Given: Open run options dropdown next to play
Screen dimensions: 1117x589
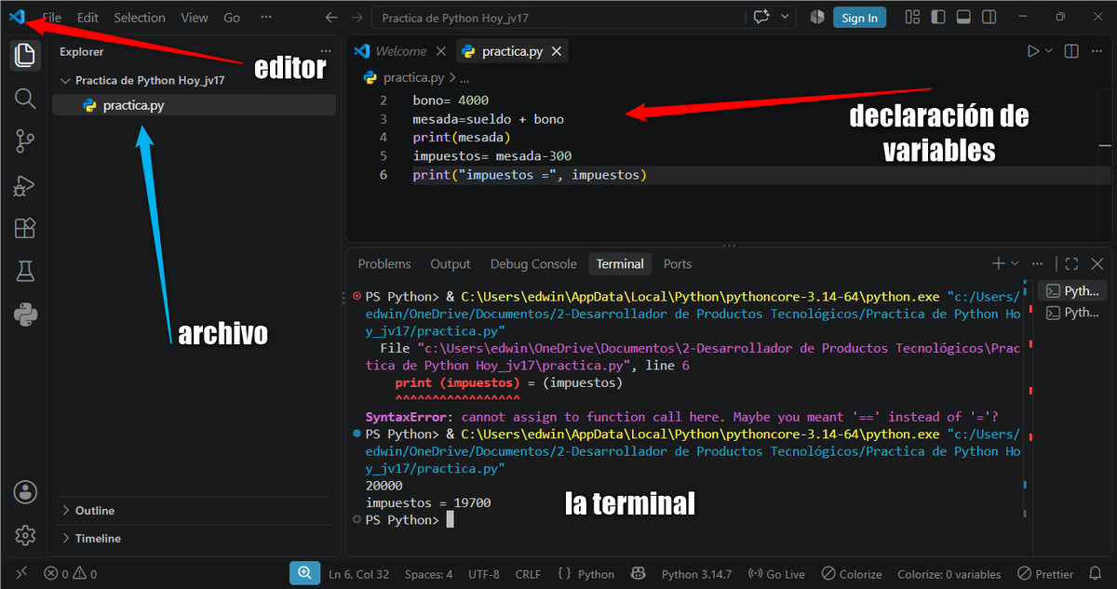Looking at the screenshot, I should click(x=1049, y=51).
